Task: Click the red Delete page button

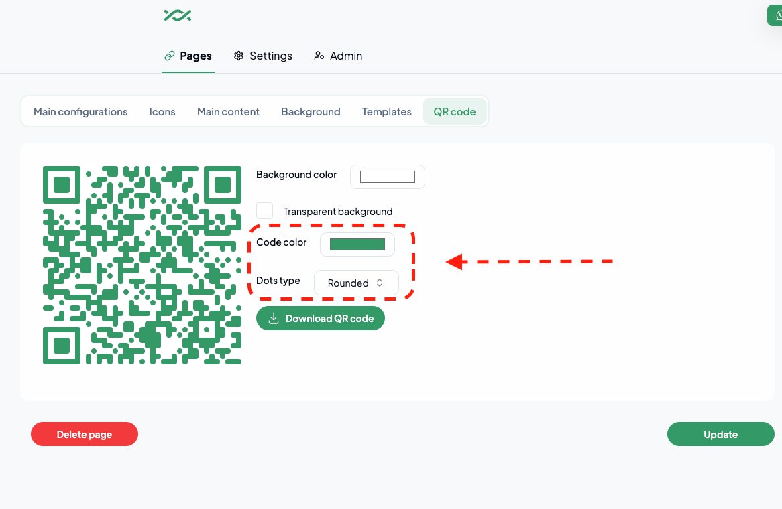Action: (85, 434)
